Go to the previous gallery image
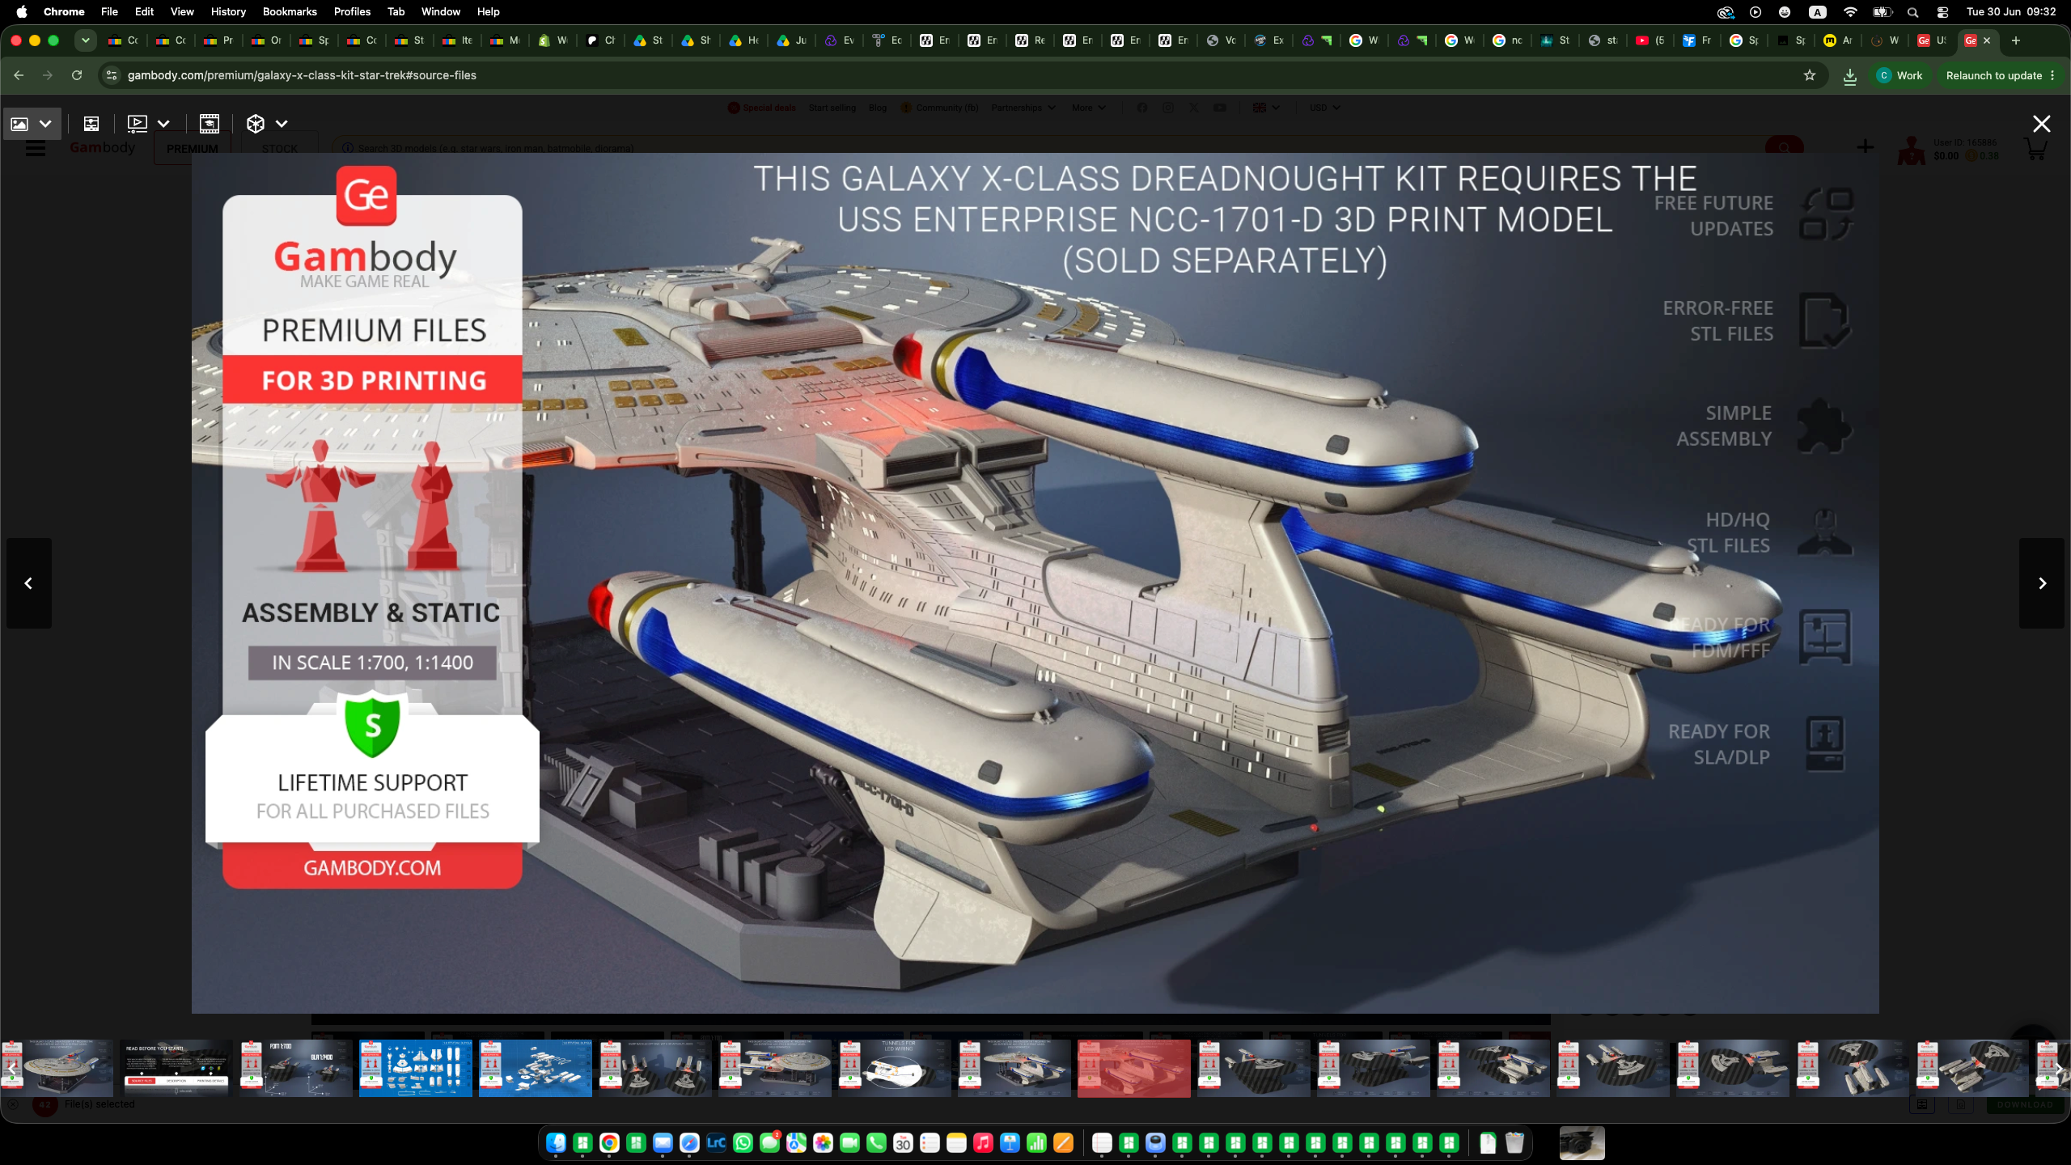 (29, 583)
